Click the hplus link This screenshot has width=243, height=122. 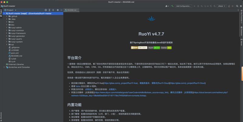click(x=78, y=86)
